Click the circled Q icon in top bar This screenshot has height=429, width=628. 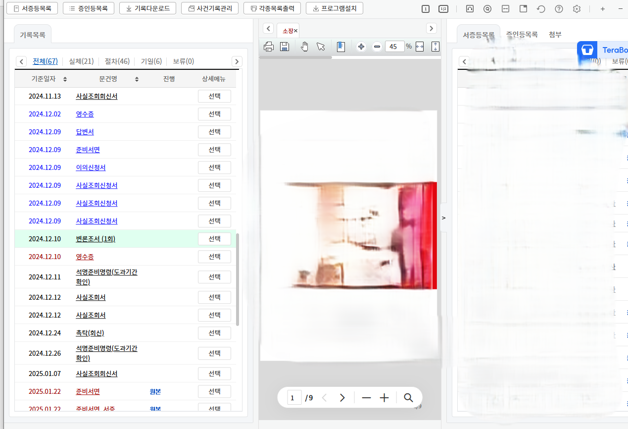488,9
